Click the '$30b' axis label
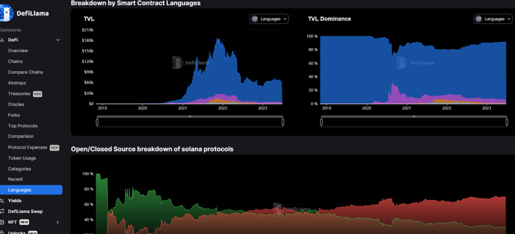The height and width of the screenshot is (234, 515). [89, 93]
